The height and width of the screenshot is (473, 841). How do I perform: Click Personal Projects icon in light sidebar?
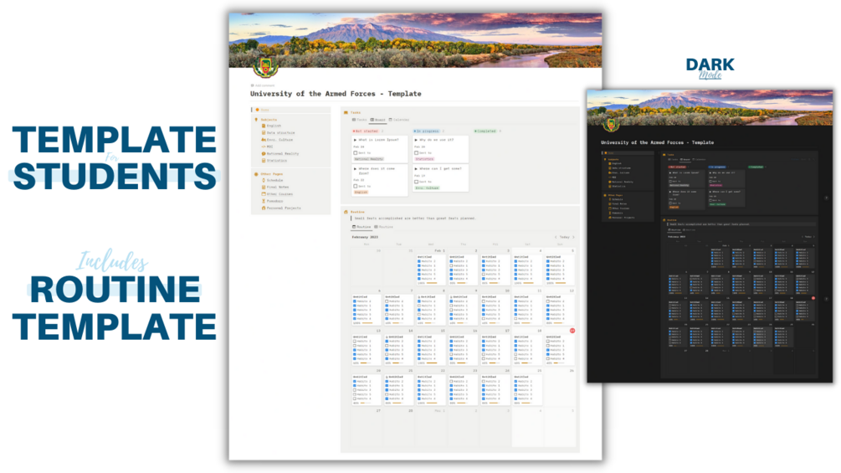(x=264, y=208)
